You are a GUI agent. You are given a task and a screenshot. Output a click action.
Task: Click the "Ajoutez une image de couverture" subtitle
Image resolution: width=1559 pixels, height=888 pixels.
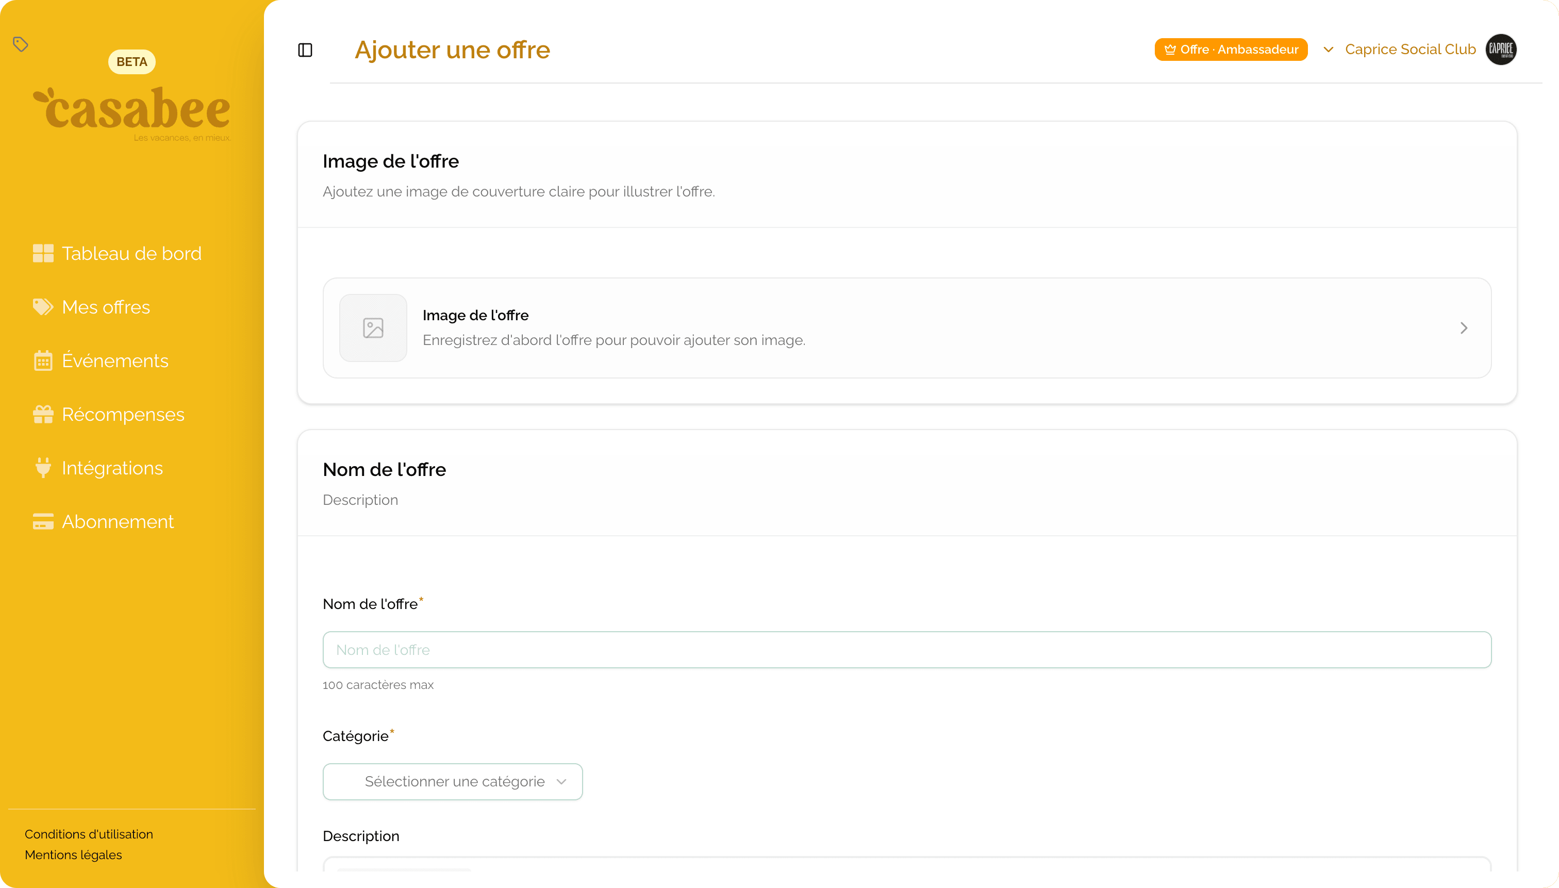point(519,191)
